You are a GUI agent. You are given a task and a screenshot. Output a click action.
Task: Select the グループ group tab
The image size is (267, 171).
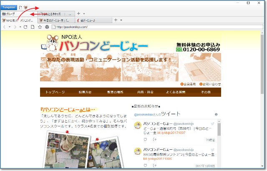click(17, 14)
